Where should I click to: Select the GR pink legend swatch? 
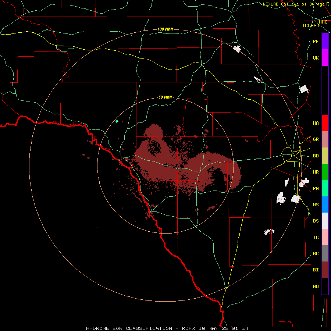[325, 139]
